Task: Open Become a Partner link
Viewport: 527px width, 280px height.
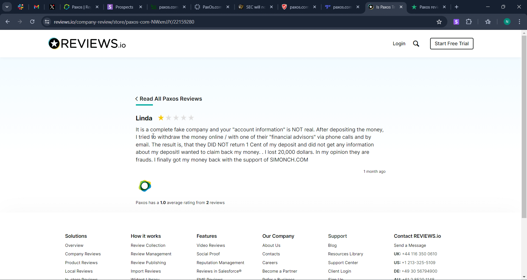Action: coord(280,271)
